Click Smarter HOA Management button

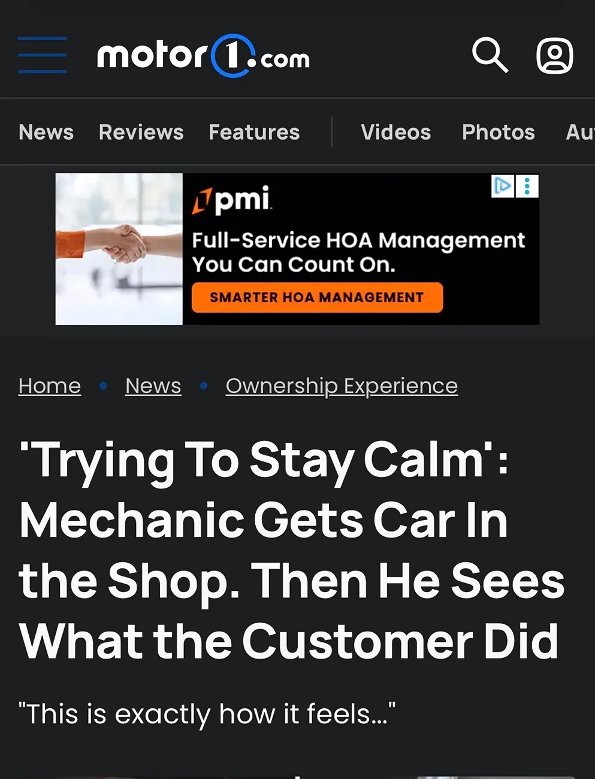click(317, 297)
